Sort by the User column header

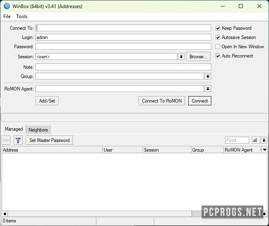[123, 150]
